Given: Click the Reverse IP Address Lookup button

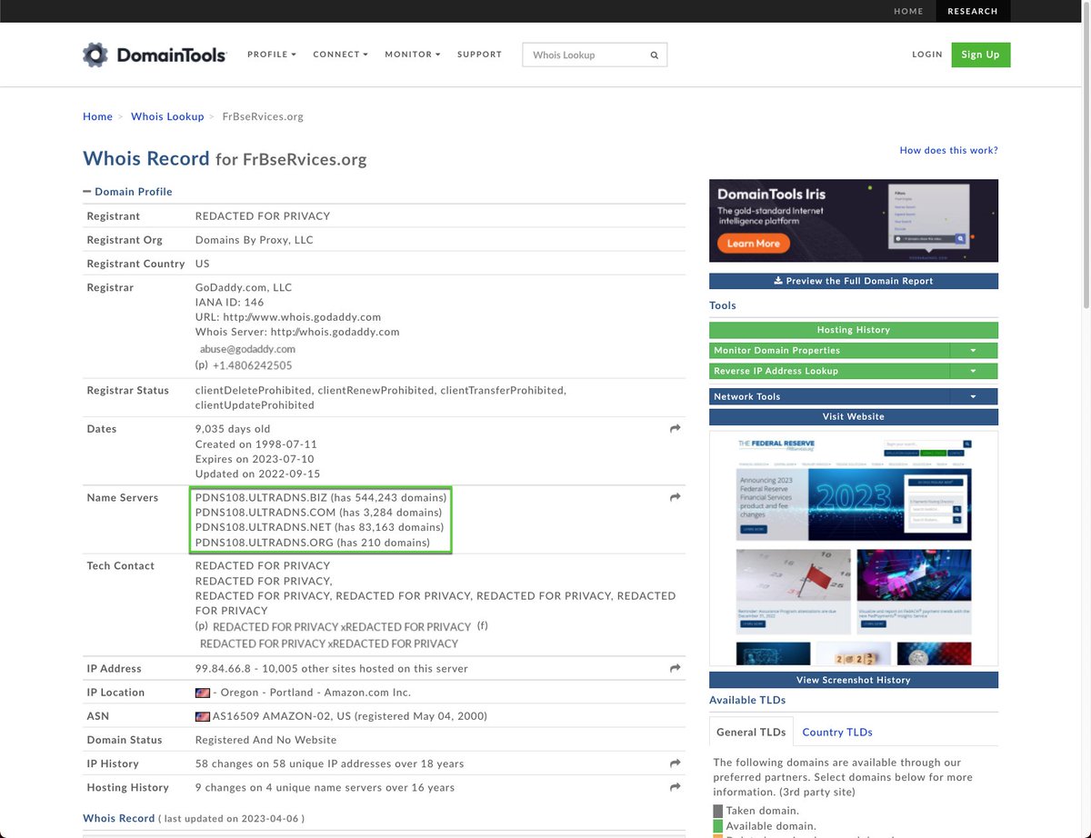Looking at the screenshot, I should (829, 371).
